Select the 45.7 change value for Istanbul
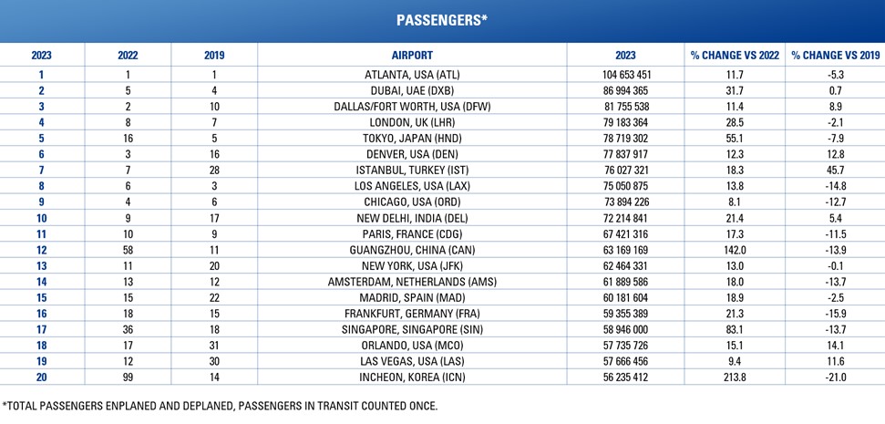885x424 pixels. [836, 170]
